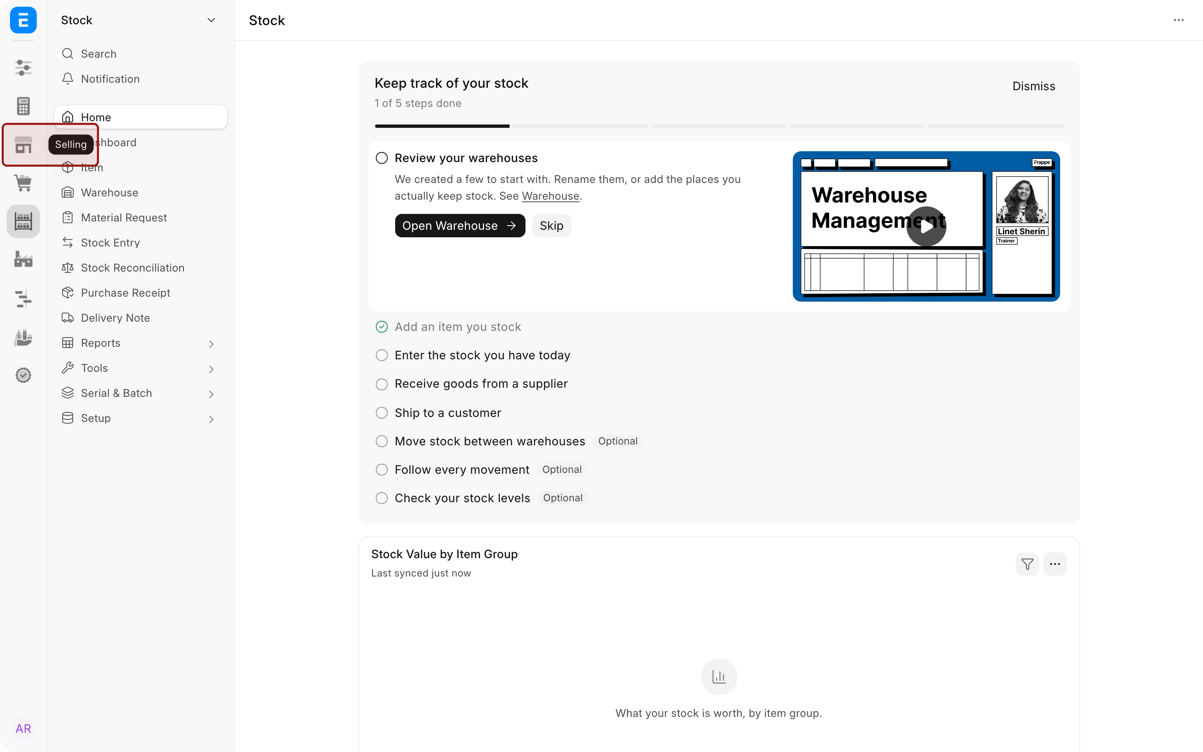
Task: Open Notification bell entry
Action: (x=141, y=79)
